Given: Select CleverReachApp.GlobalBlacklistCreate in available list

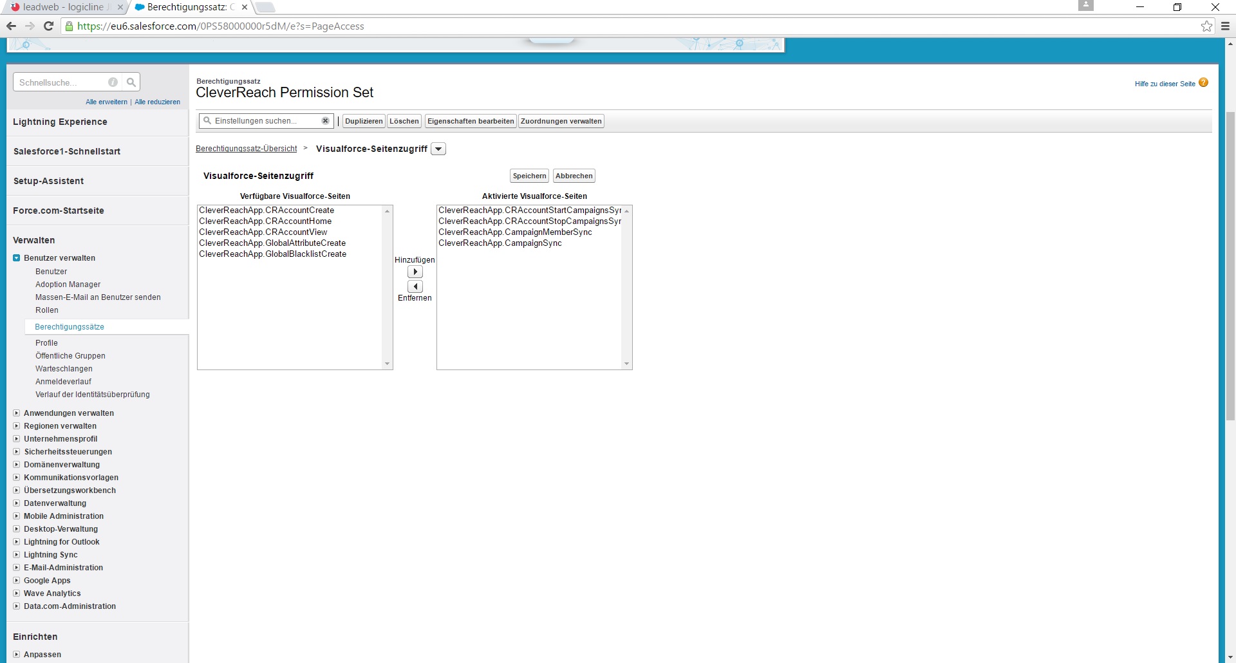Looking at the screenshot, I should point(273,254).
